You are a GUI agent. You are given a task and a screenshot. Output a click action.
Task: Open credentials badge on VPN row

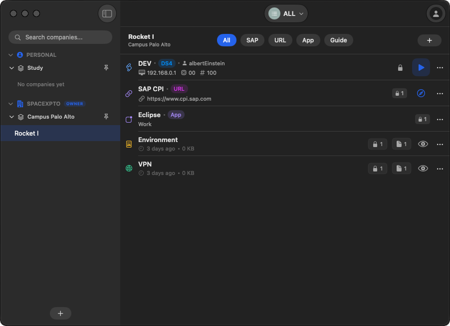tap(378, 168)
